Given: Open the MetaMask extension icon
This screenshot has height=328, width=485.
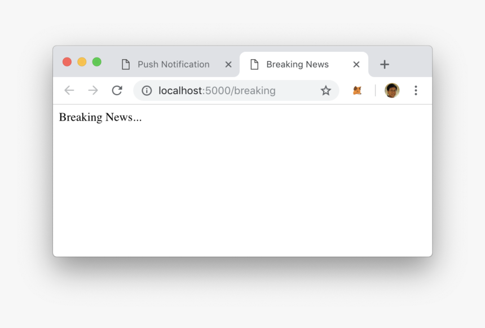Looking at the screenshot, I should point(357,90).
